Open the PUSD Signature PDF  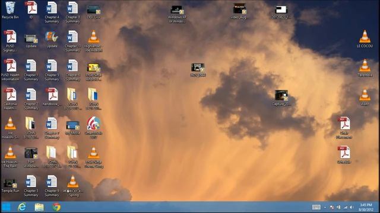[x=10, y=41]
